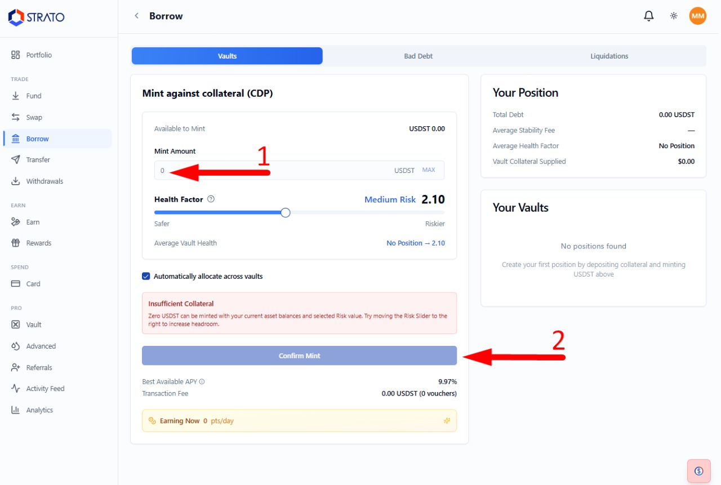The height and width of the screenshot is (485, 721).
Task: Click the Earning Now points banner
Action: 299,421
